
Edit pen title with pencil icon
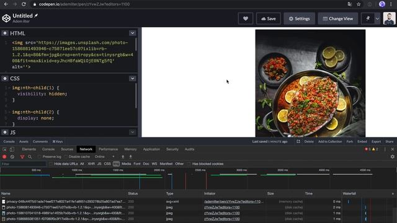click(x=36, y=15)
